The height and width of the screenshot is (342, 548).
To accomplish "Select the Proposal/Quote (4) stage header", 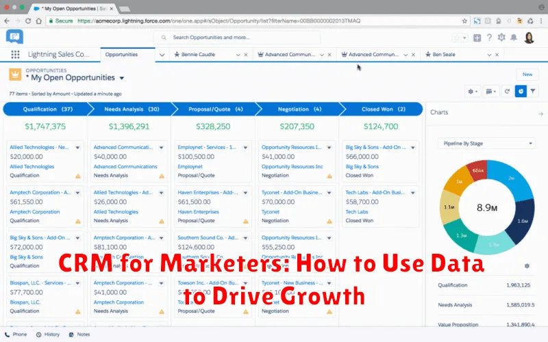I will click(x=215, y=109).
